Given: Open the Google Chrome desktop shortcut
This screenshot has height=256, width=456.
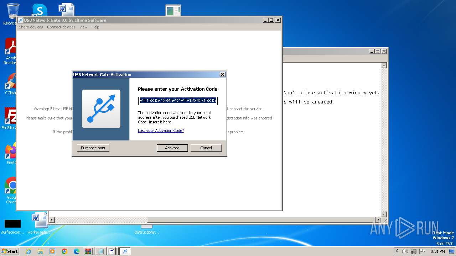Looking at the screenshot, I should 11,190.
